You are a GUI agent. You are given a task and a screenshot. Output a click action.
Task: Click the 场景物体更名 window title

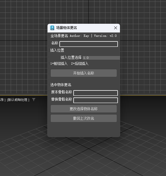pos(67,28)
